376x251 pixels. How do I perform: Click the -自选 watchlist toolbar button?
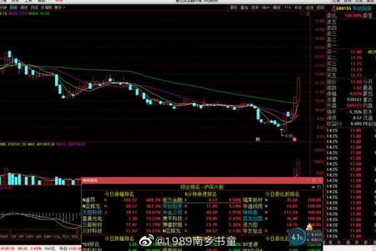click(x=309, y=8)
